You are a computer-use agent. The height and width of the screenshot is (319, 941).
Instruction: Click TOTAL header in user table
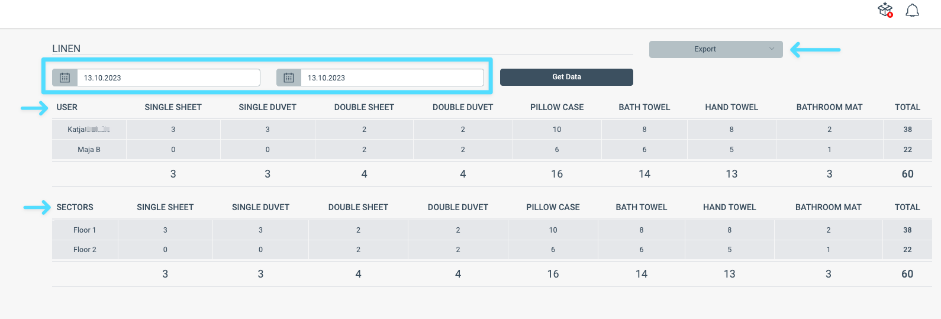[907, 107]
